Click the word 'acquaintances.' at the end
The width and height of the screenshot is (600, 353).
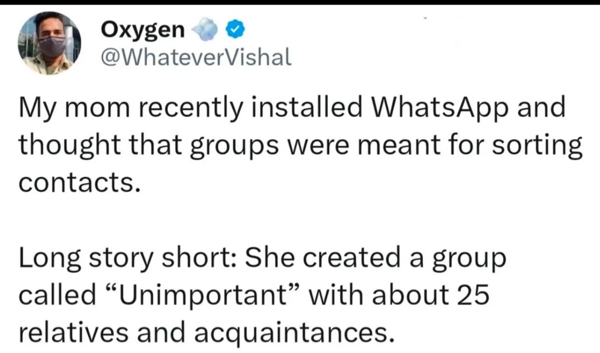(289, 331)
